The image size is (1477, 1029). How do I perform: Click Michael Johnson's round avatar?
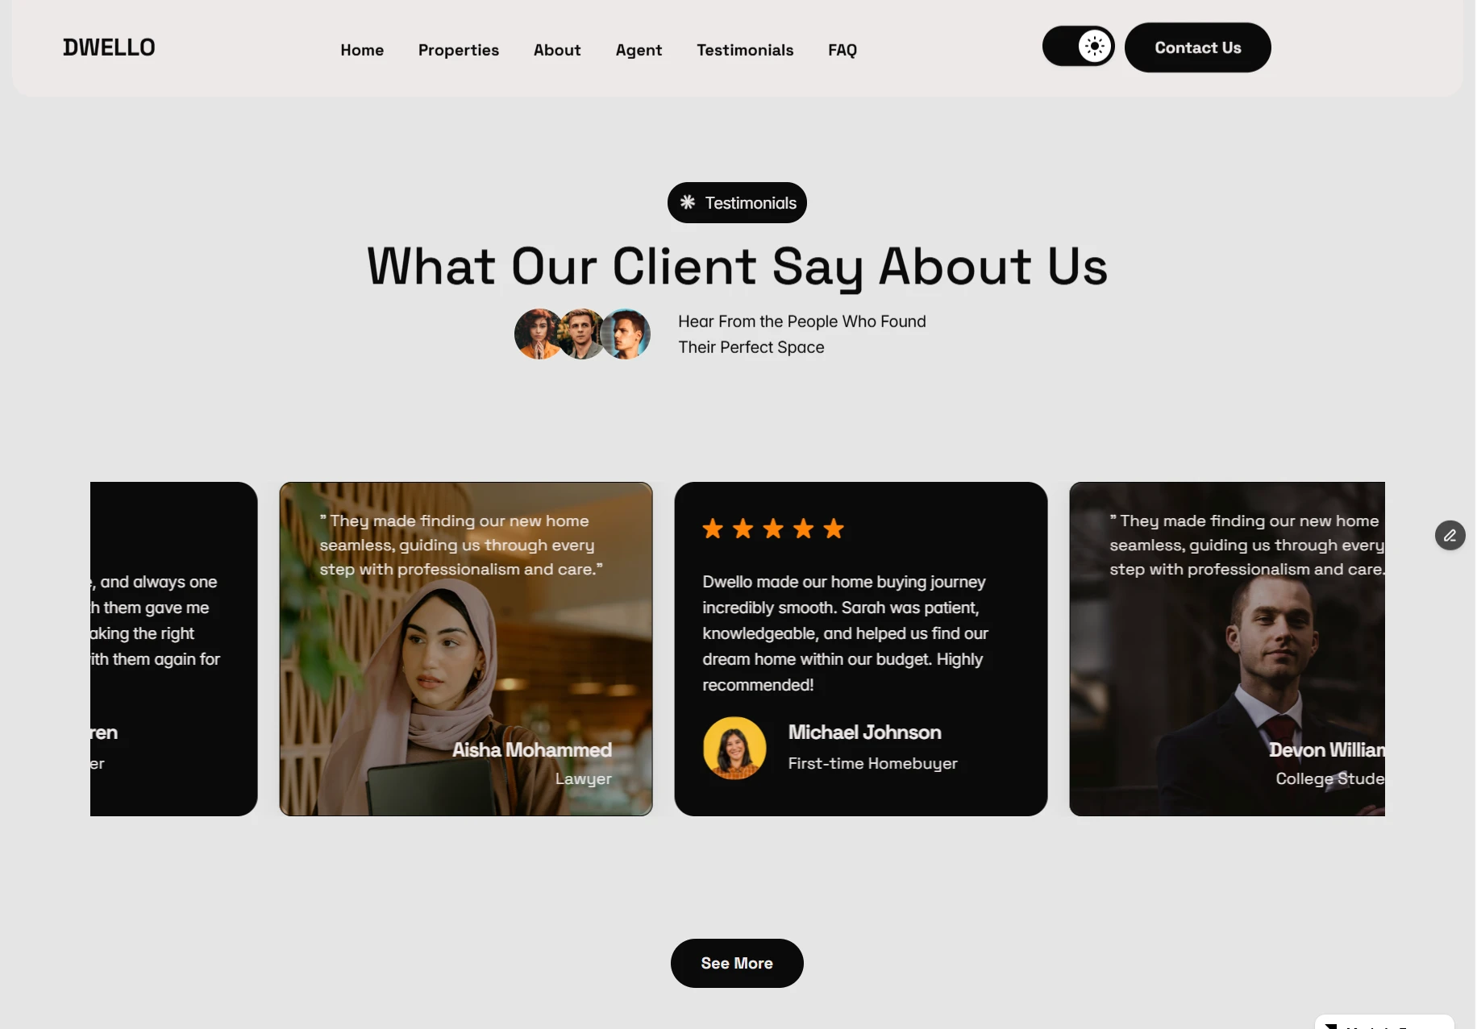(734, 748)
